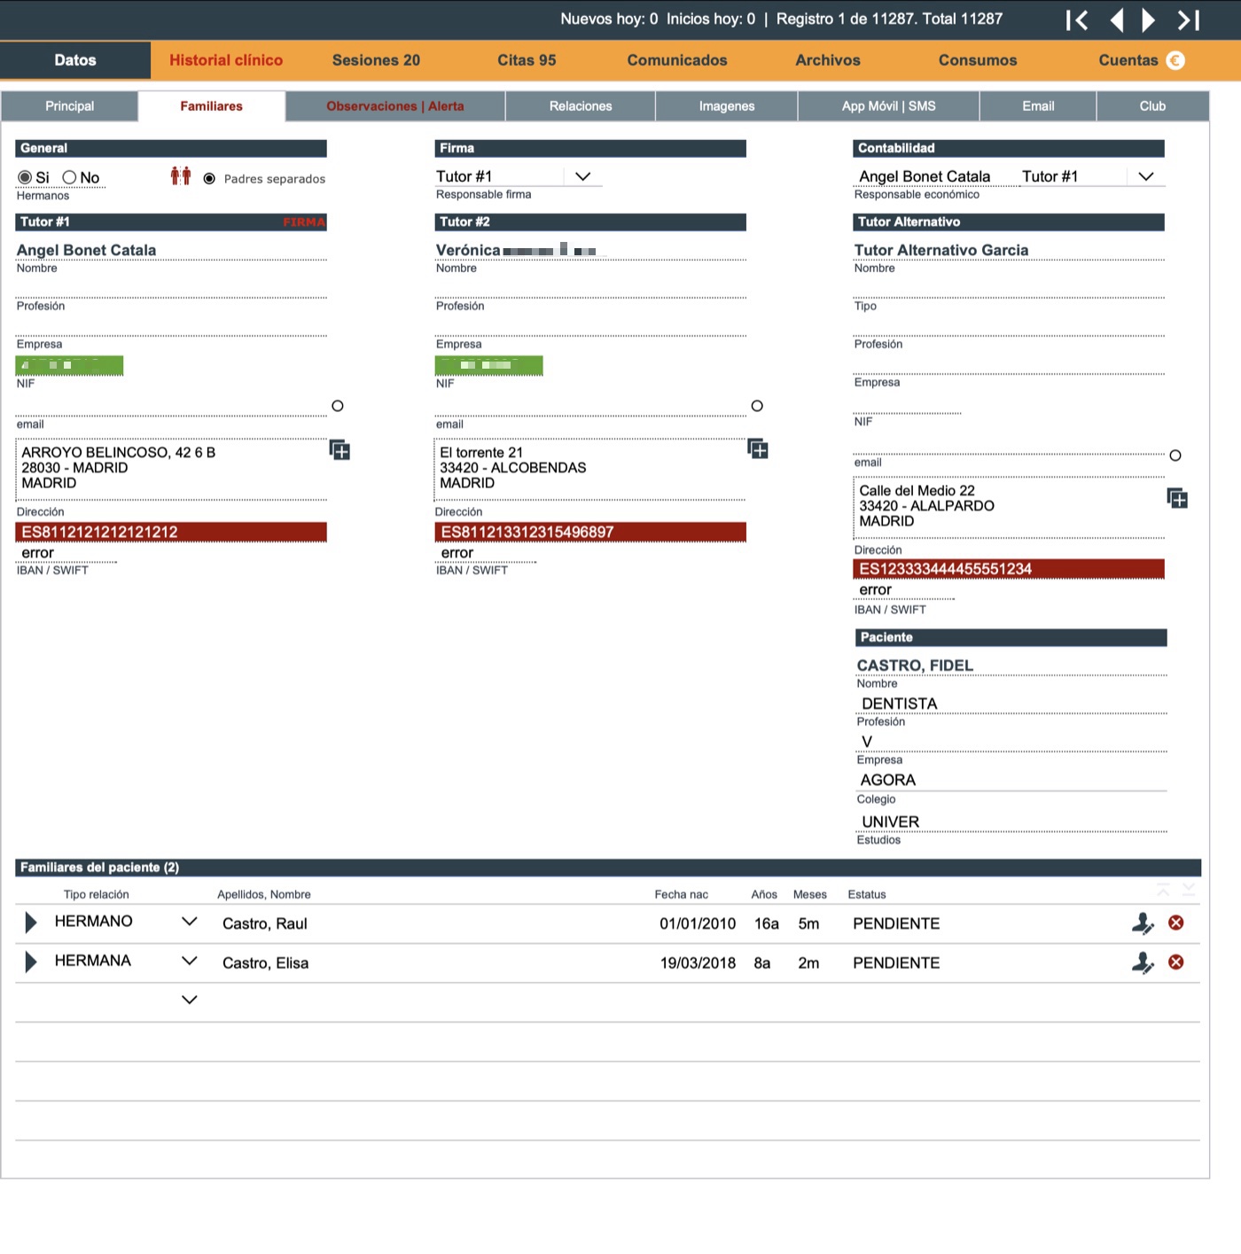This screenshot has height=1254, width=1241.
Task: Select the Si radio for Hermanos
Action: 25,177
